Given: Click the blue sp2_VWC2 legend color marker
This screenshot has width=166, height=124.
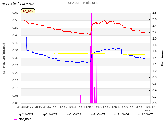Looking at the screenshot, I should pyautogui.click(x=39, y=115).
